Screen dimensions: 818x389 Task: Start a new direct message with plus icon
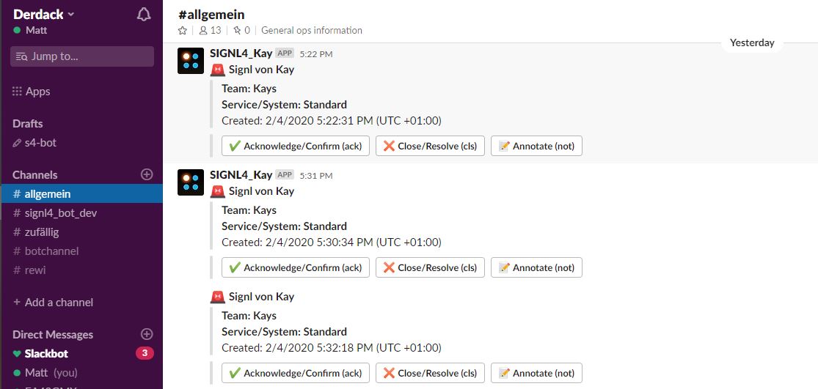pyautogui.click(x=147, y=334)
